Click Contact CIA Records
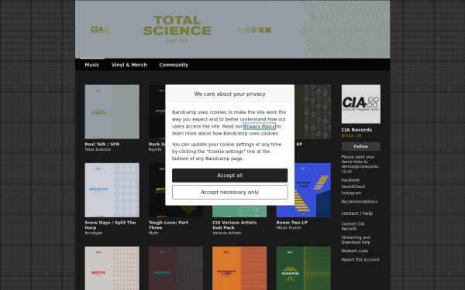This screenshot has width=465, height=290. point(353,226)
